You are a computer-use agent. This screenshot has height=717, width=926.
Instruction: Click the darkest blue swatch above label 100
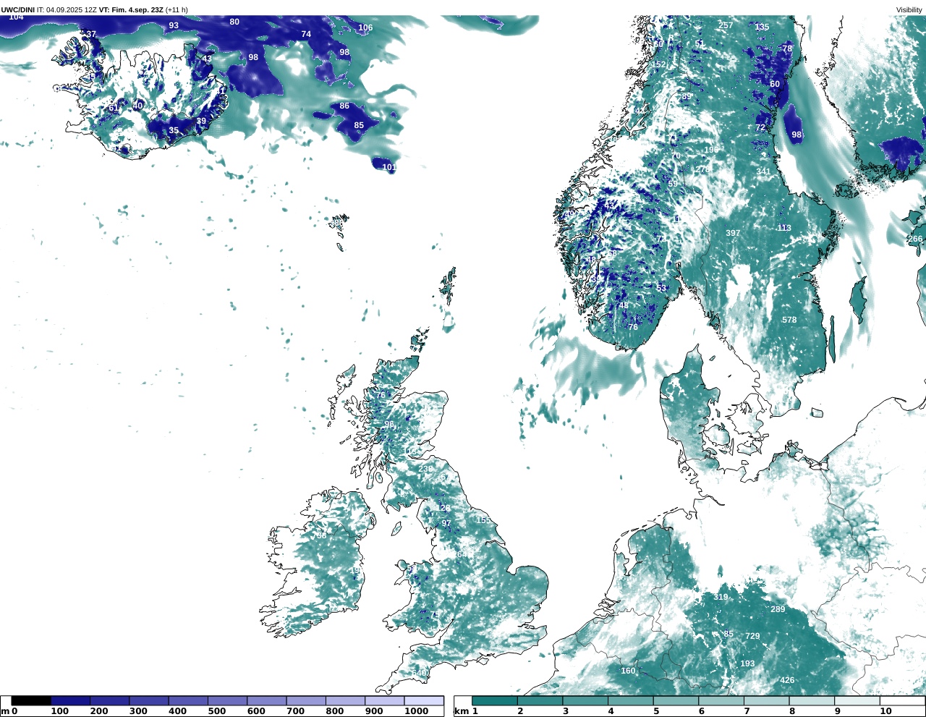(x=70, y=700)
